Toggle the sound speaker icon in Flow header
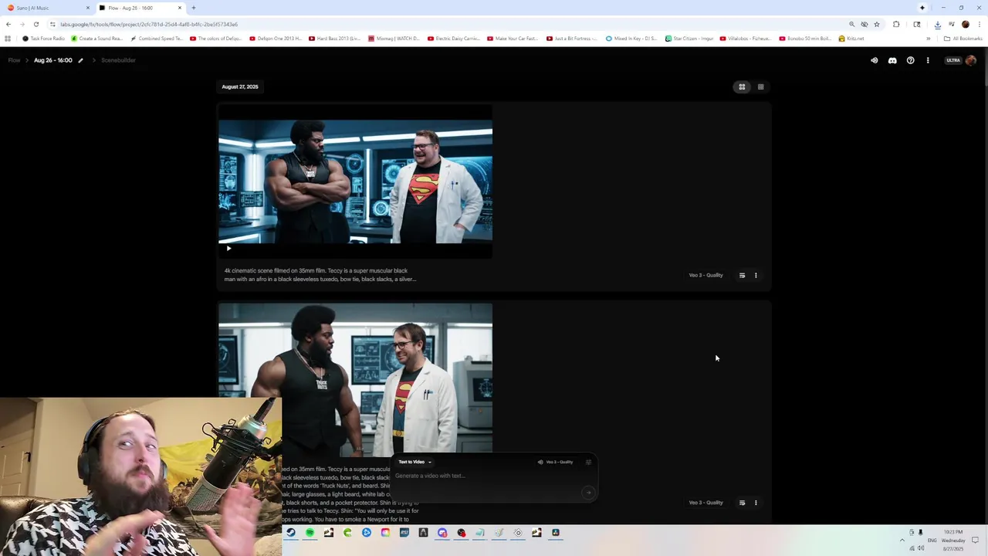The height and width of the screenshot is (556, 988). coord(875,60)
